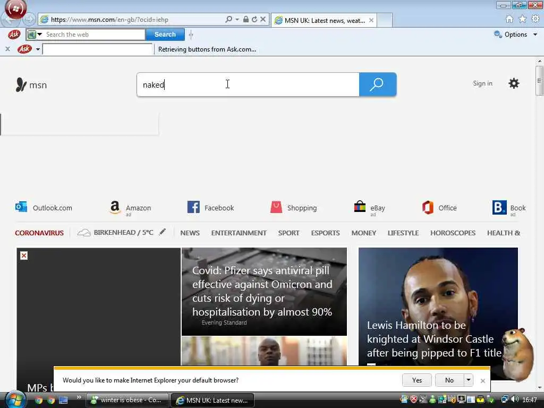Go back with browser back arrow
The image size is (544, 408).
[x=11, y=20]
